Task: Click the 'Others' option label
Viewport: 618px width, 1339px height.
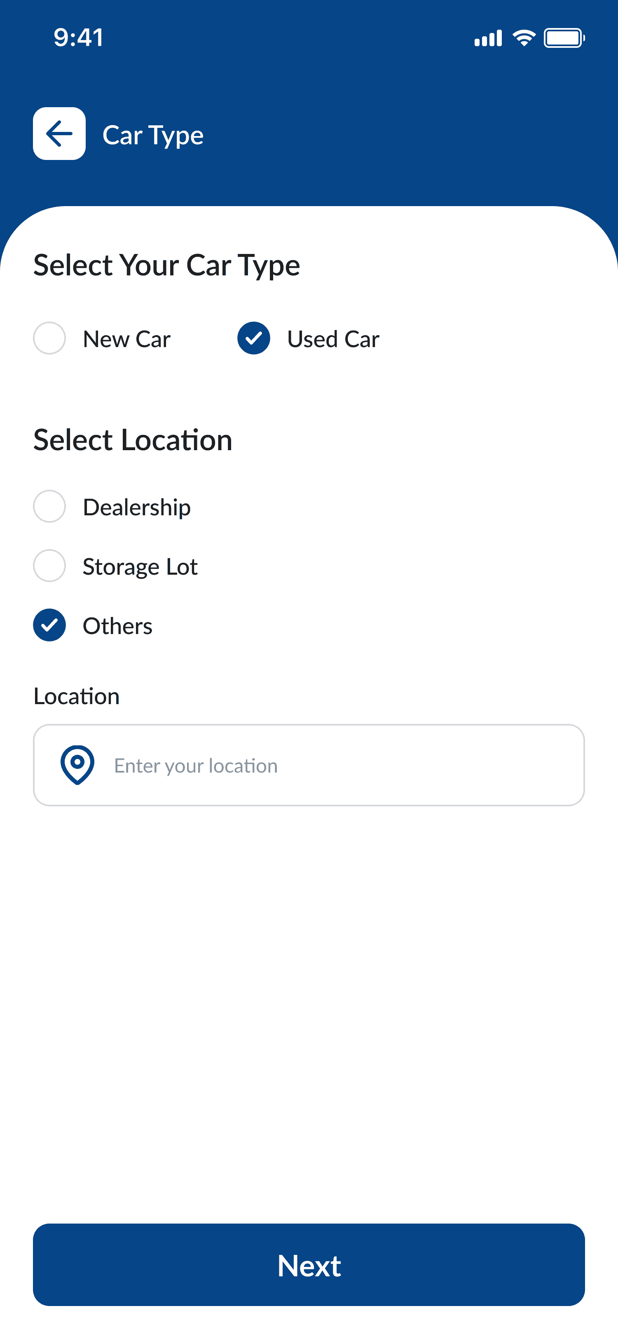Action: [117, 626]
